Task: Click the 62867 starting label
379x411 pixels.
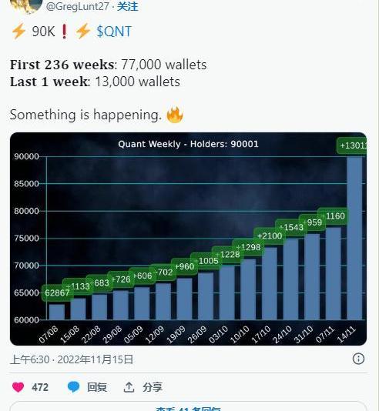Action: point(57,292)
